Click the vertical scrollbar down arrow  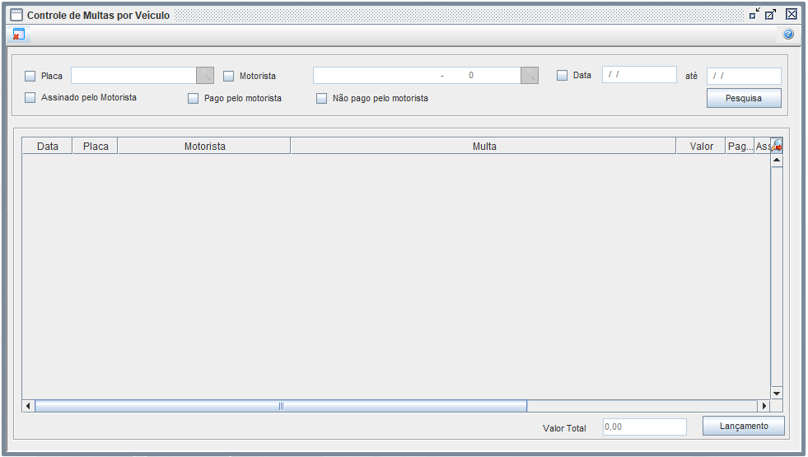pos(776,394)
